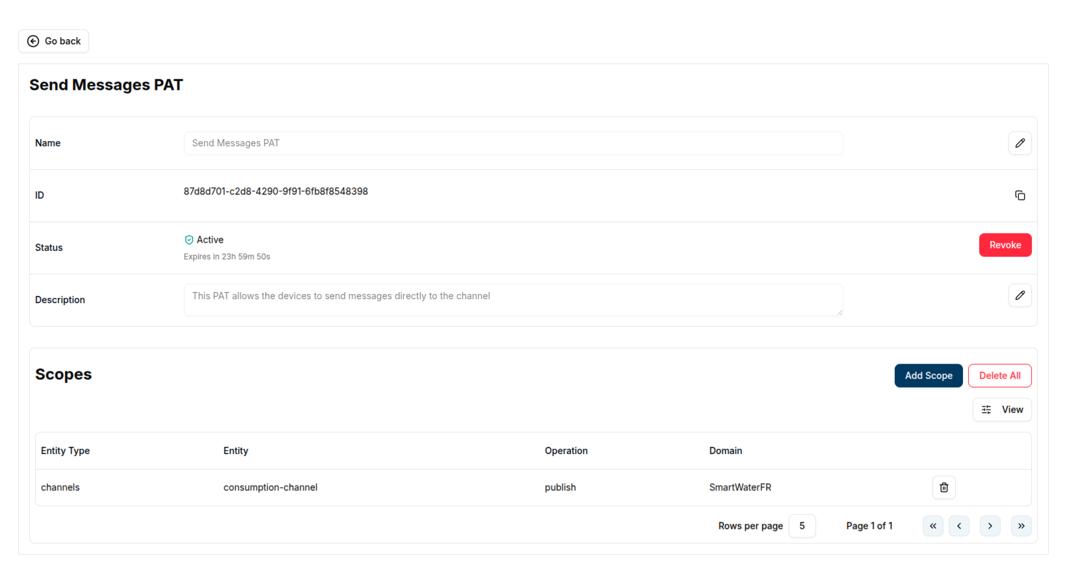Go to the previous scopes page
The image size is (1067, 571).
pyautogui.click(x=958, y=526)
